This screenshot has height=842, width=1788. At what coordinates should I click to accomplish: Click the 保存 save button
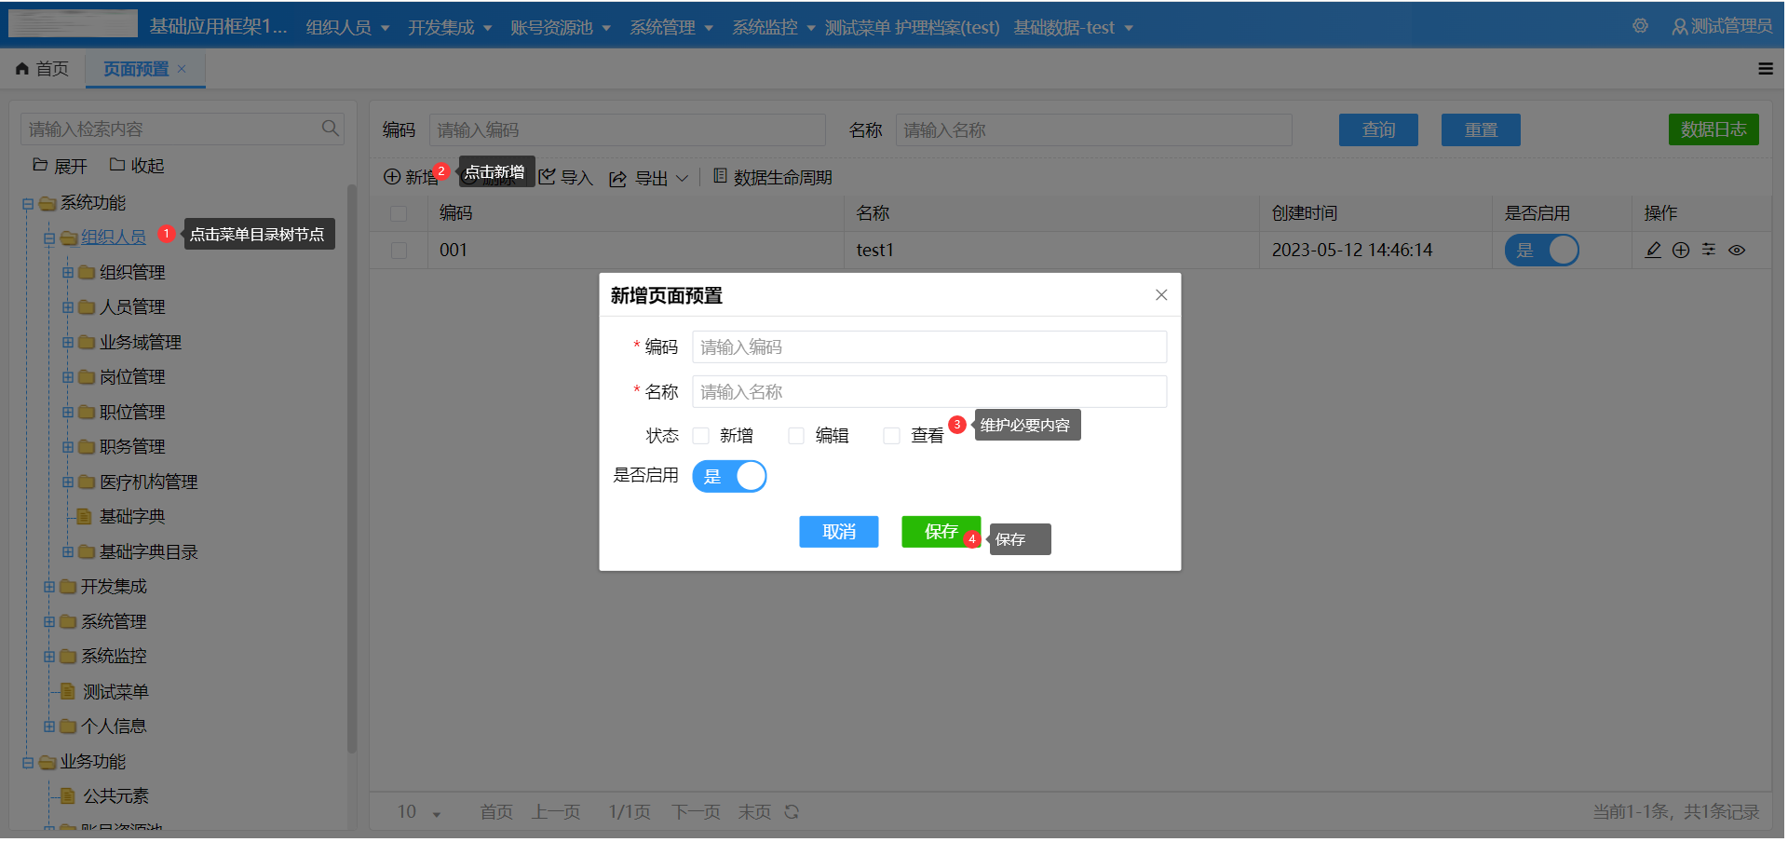pos(940,532)
